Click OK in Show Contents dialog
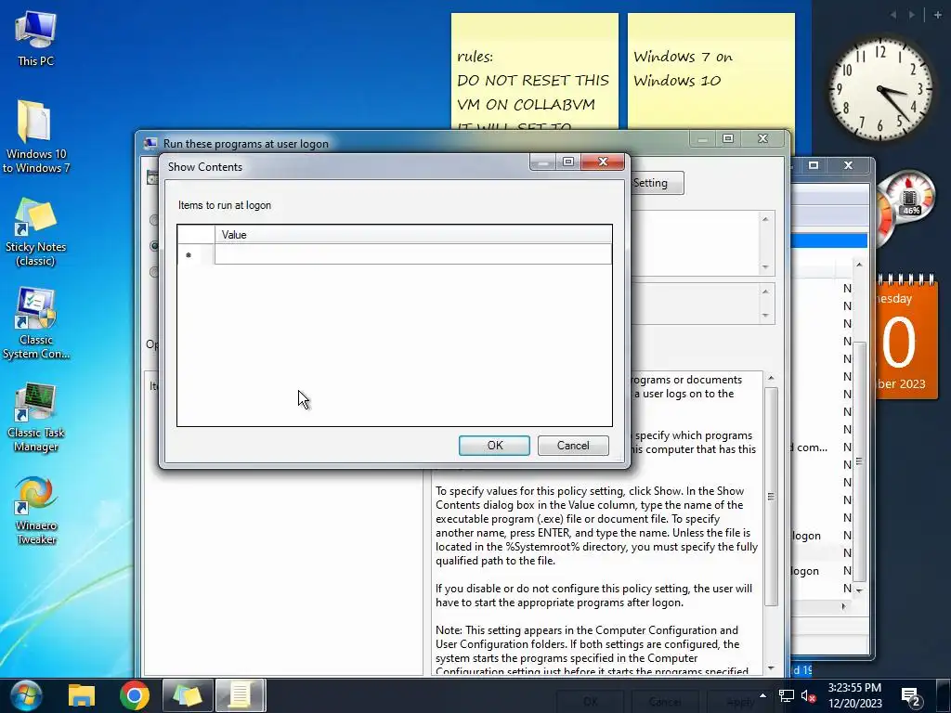This screenshot has height=713, width=951. click(x=494, y=446)
